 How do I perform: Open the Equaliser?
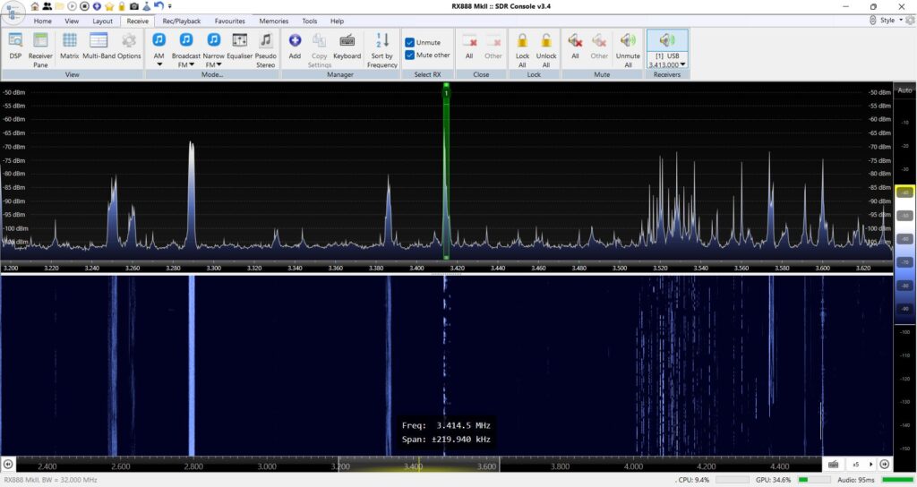(x=239, y=47)
